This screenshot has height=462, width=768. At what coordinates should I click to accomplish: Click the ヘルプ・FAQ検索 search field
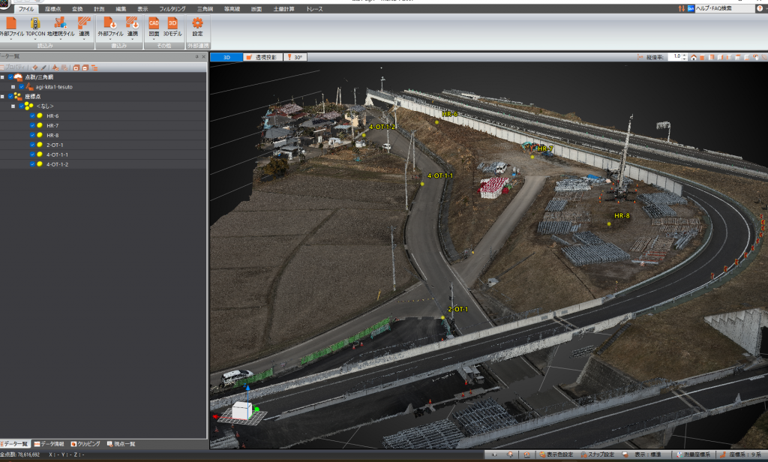pos(724,8)
